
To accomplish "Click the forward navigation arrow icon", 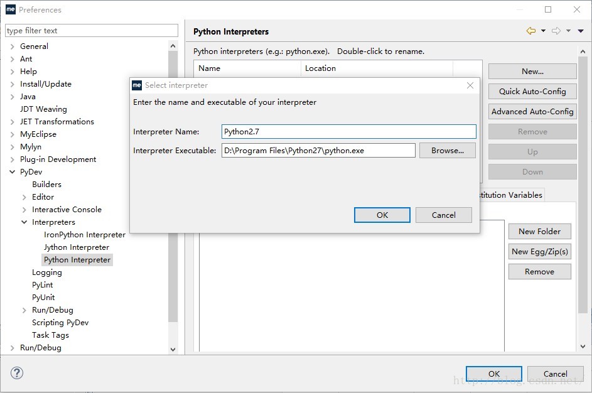I will point(556,31).
